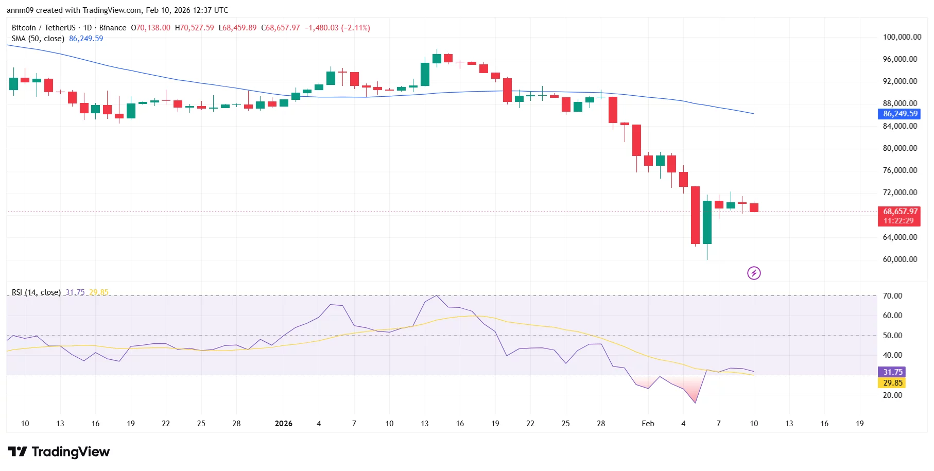934x471 pixels.
Task: Click the lightning-bolt quick trade icon
Action: point(753,272)
